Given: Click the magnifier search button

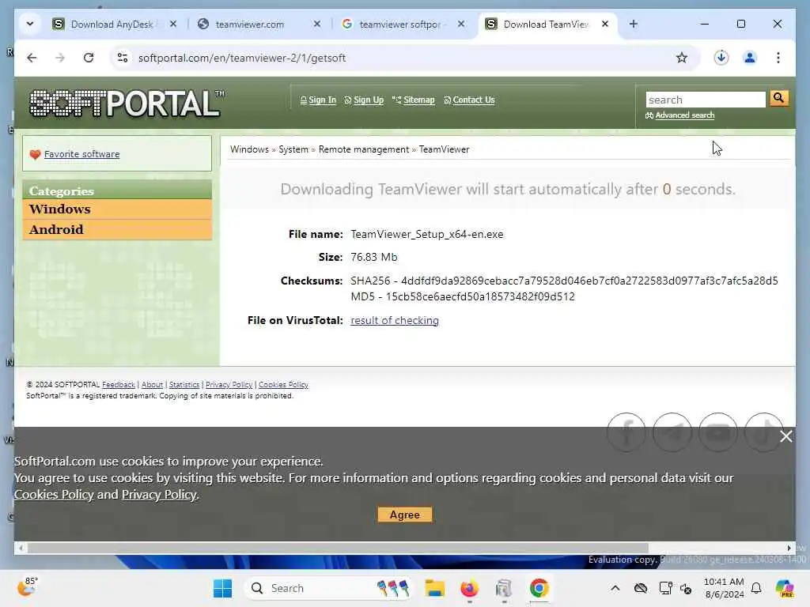Looking at the screenshot, I should point(779,98).
